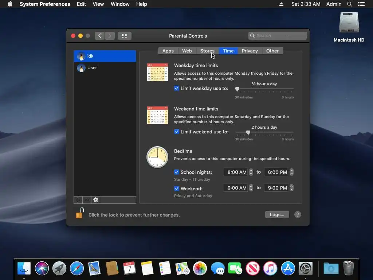
Task: Open the gear actions menu below user list
Action: [x=96, y=200]
